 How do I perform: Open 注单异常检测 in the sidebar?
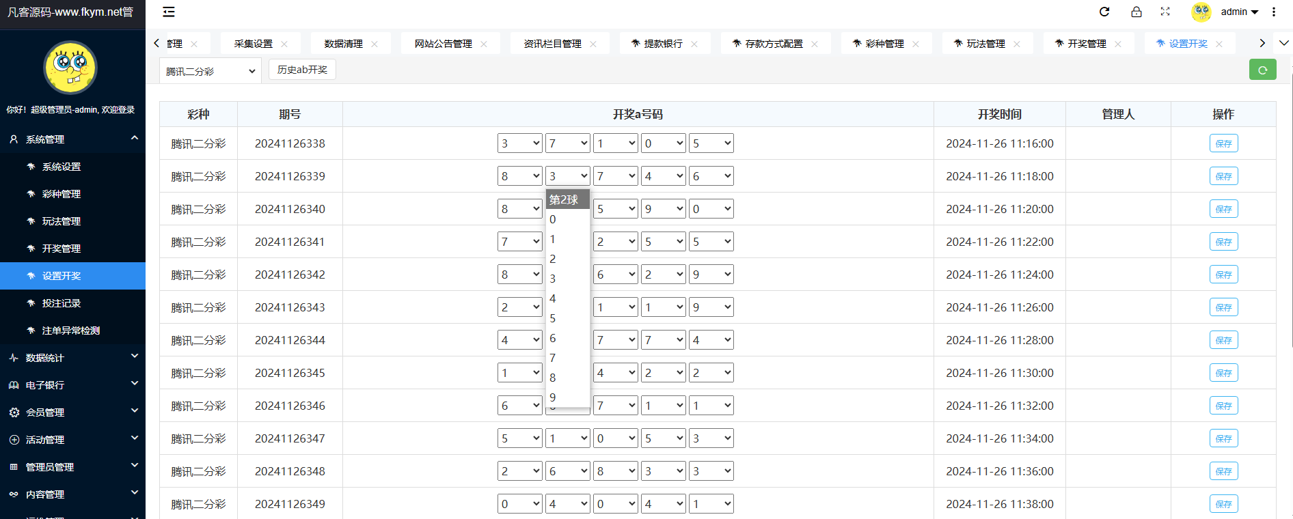click(72, 331)
